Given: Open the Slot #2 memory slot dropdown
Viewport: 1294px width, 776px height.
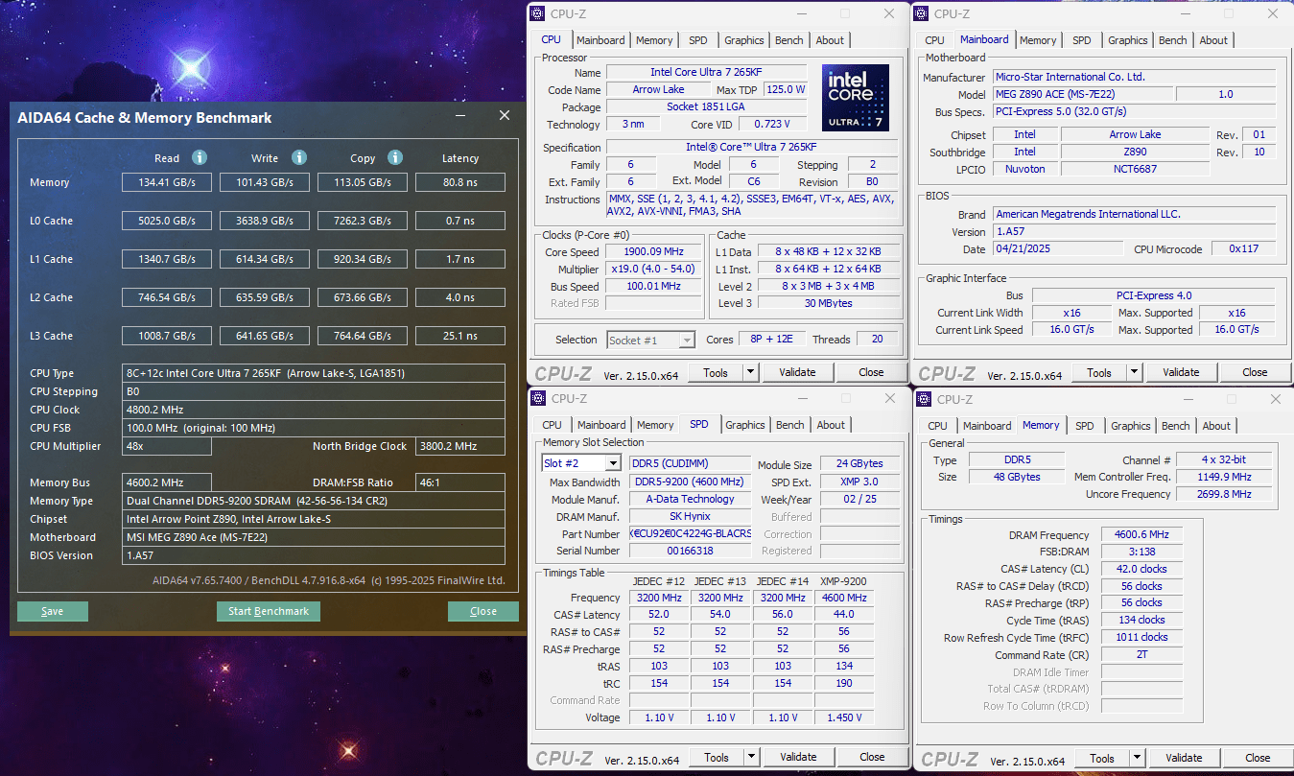Looking at the screenshot, I should click(614, 463).
